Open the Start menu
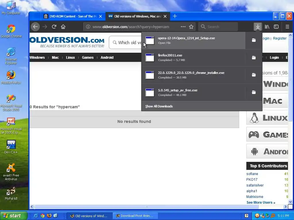 point(14,216)
